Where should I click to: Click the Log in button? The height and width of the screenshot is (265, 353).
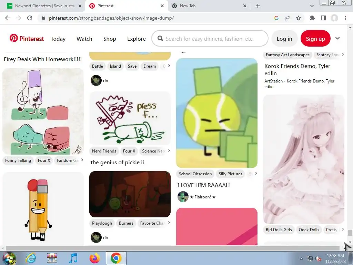tap(284, 39)
